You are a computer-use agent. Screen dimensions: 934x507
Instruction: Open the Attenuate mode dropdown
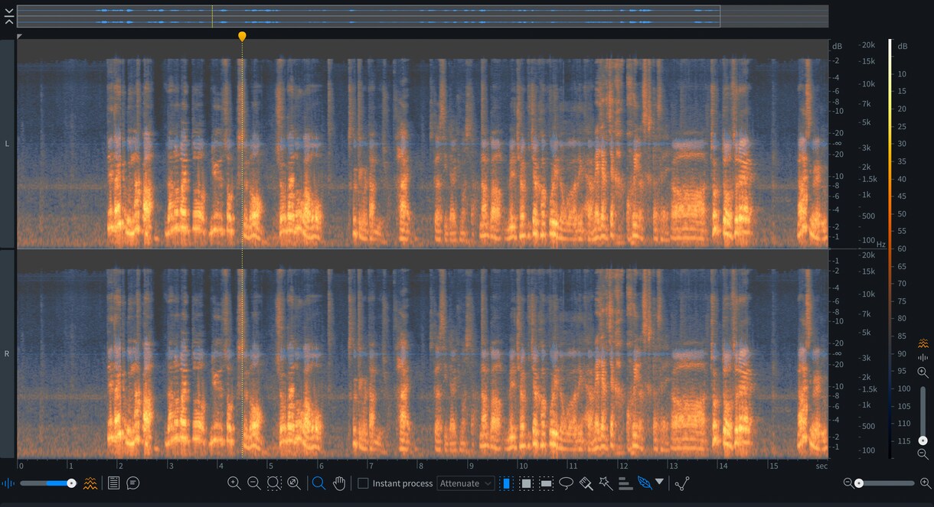465,483
